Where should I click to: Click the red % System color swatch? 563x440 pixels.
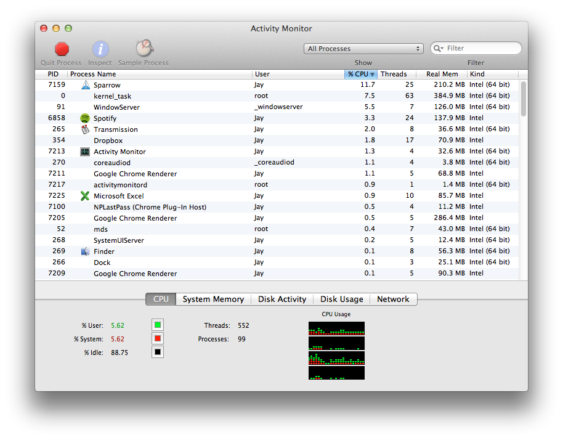[158, 339]
